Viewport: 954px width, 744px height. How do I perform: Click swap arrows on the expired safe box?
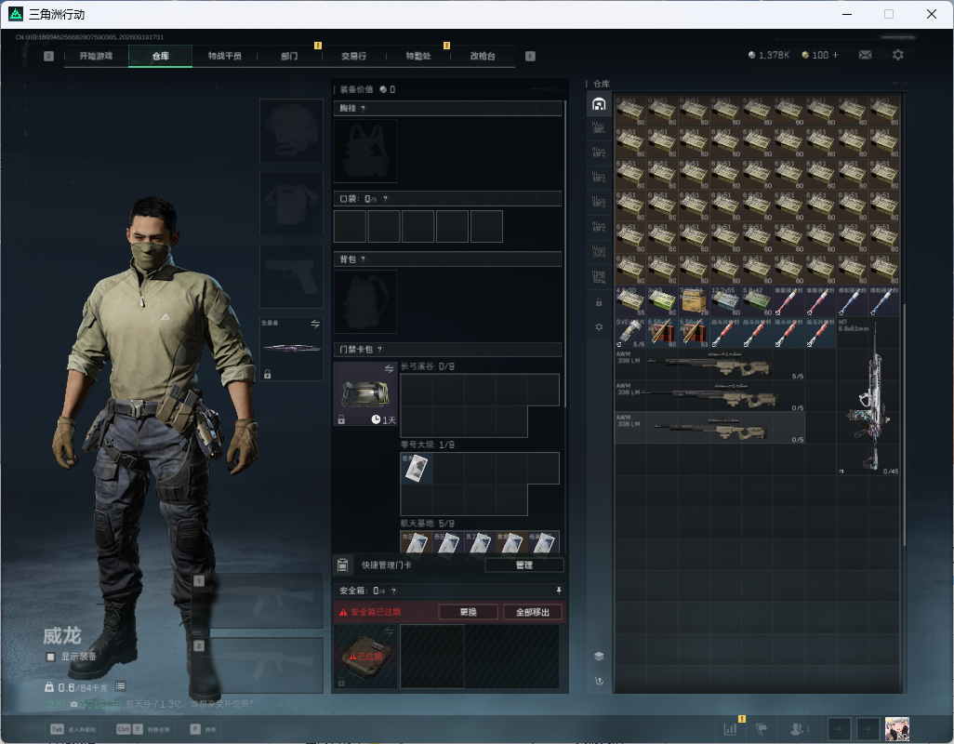point(389,632)
